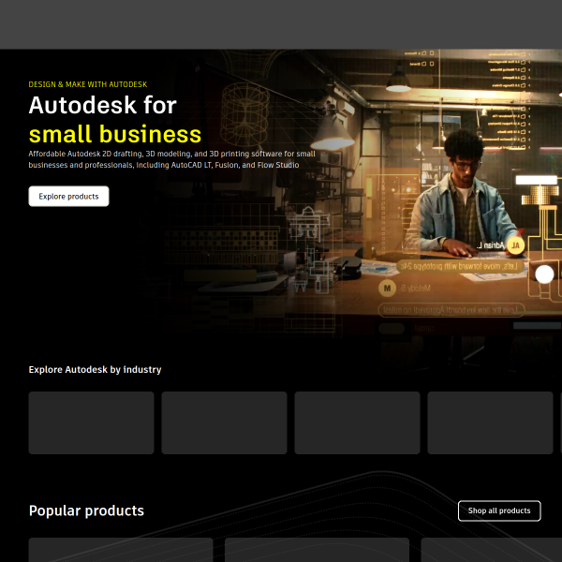The height and width of the screenshot is (562, 562).
Task: Open the Shop all products button
Action: tap(499, 510)
